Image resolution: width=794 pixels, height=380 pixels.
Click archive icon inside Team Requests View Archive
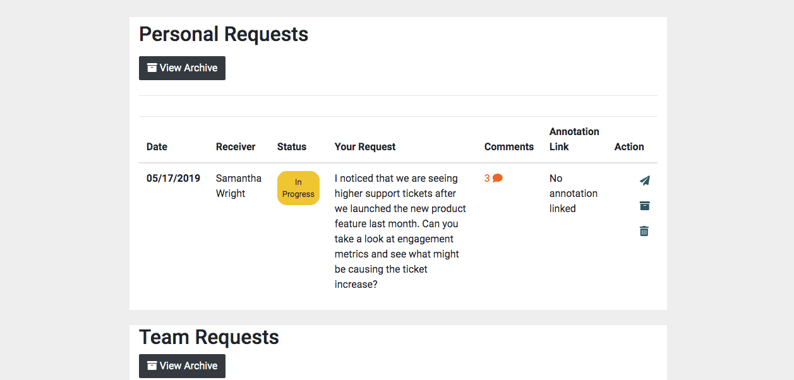click(152, 365)
